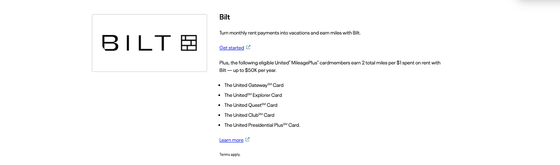Select The United Quest Card list item
Image resolution: width=560 pixels, height=165 pixels.
click(x=251, y=105)
